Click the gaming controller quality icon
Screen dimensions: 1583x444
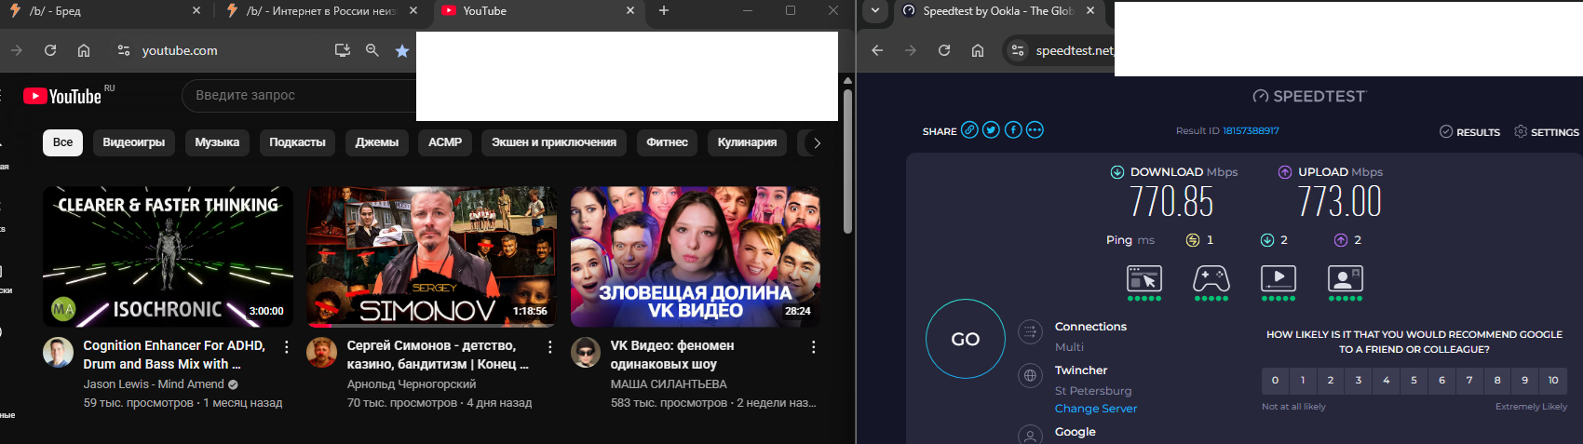(1211, 278)
